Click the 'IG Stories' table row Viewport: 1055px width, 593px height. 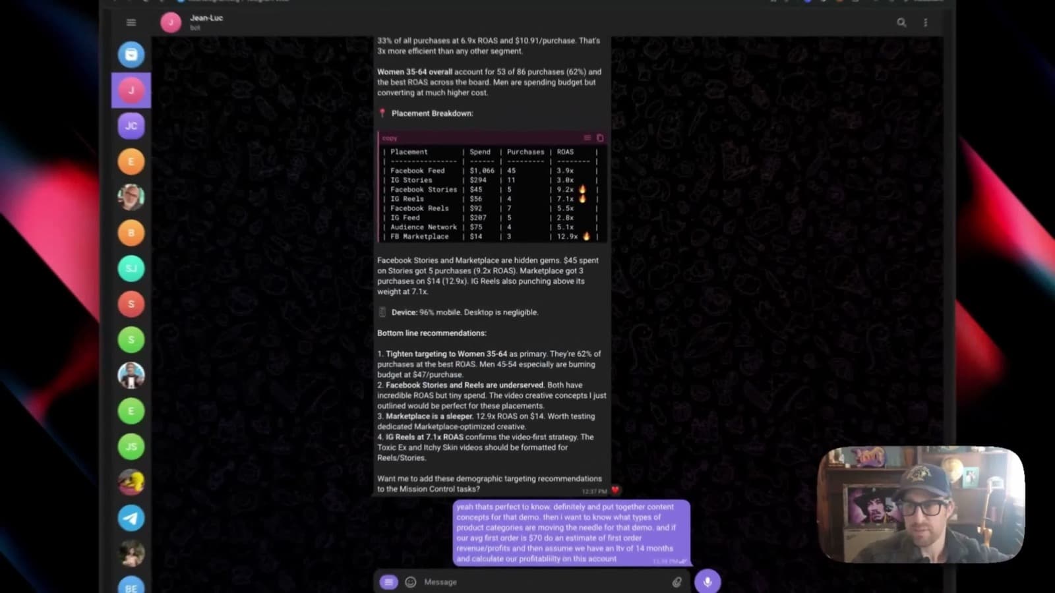tap(491, 180)
